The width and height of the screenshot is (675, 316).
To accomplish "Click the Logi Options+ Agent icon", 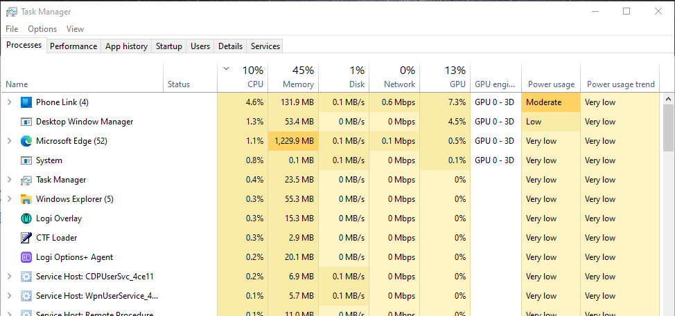I will point(26,257).
